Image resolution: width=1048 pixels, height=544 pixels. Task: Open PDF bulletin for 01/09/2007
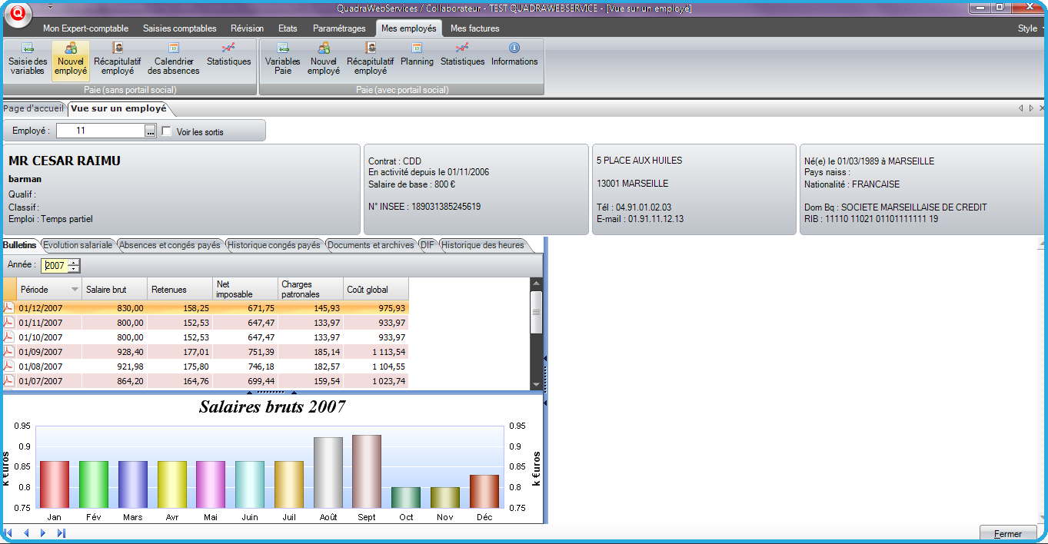coord(9,351)
